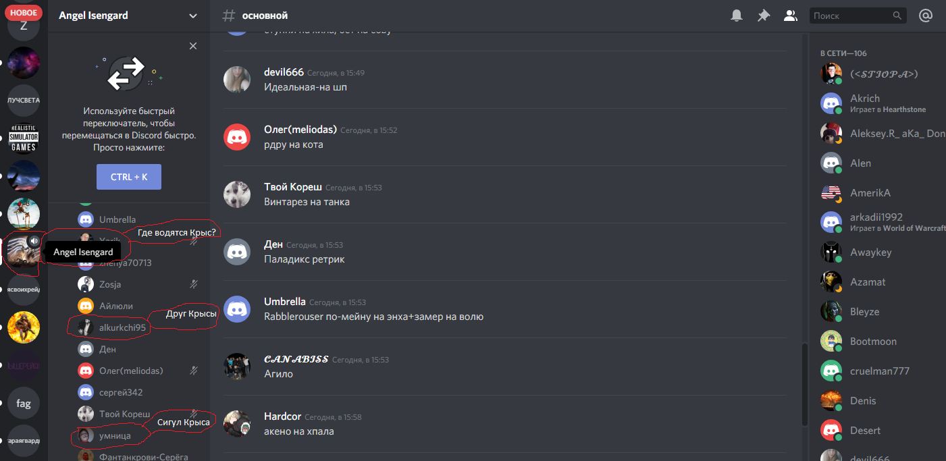The width and height of the screenshot is (946, 461).
Task: Open Realistic Simulator Games server
Action: point(24,138)
